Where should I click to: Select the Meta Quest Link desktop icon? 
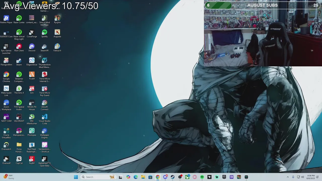click(x=6, y=91)
